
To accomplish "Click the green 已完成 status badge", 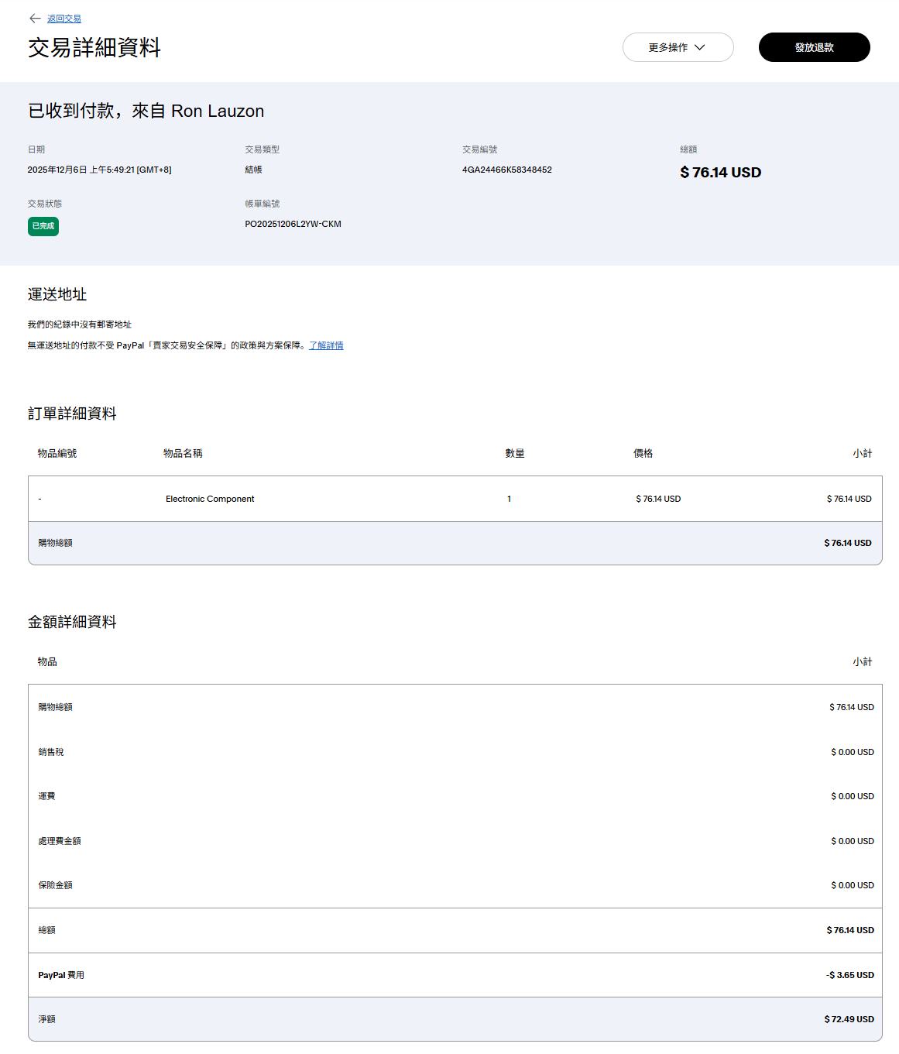I will [43, 226].
